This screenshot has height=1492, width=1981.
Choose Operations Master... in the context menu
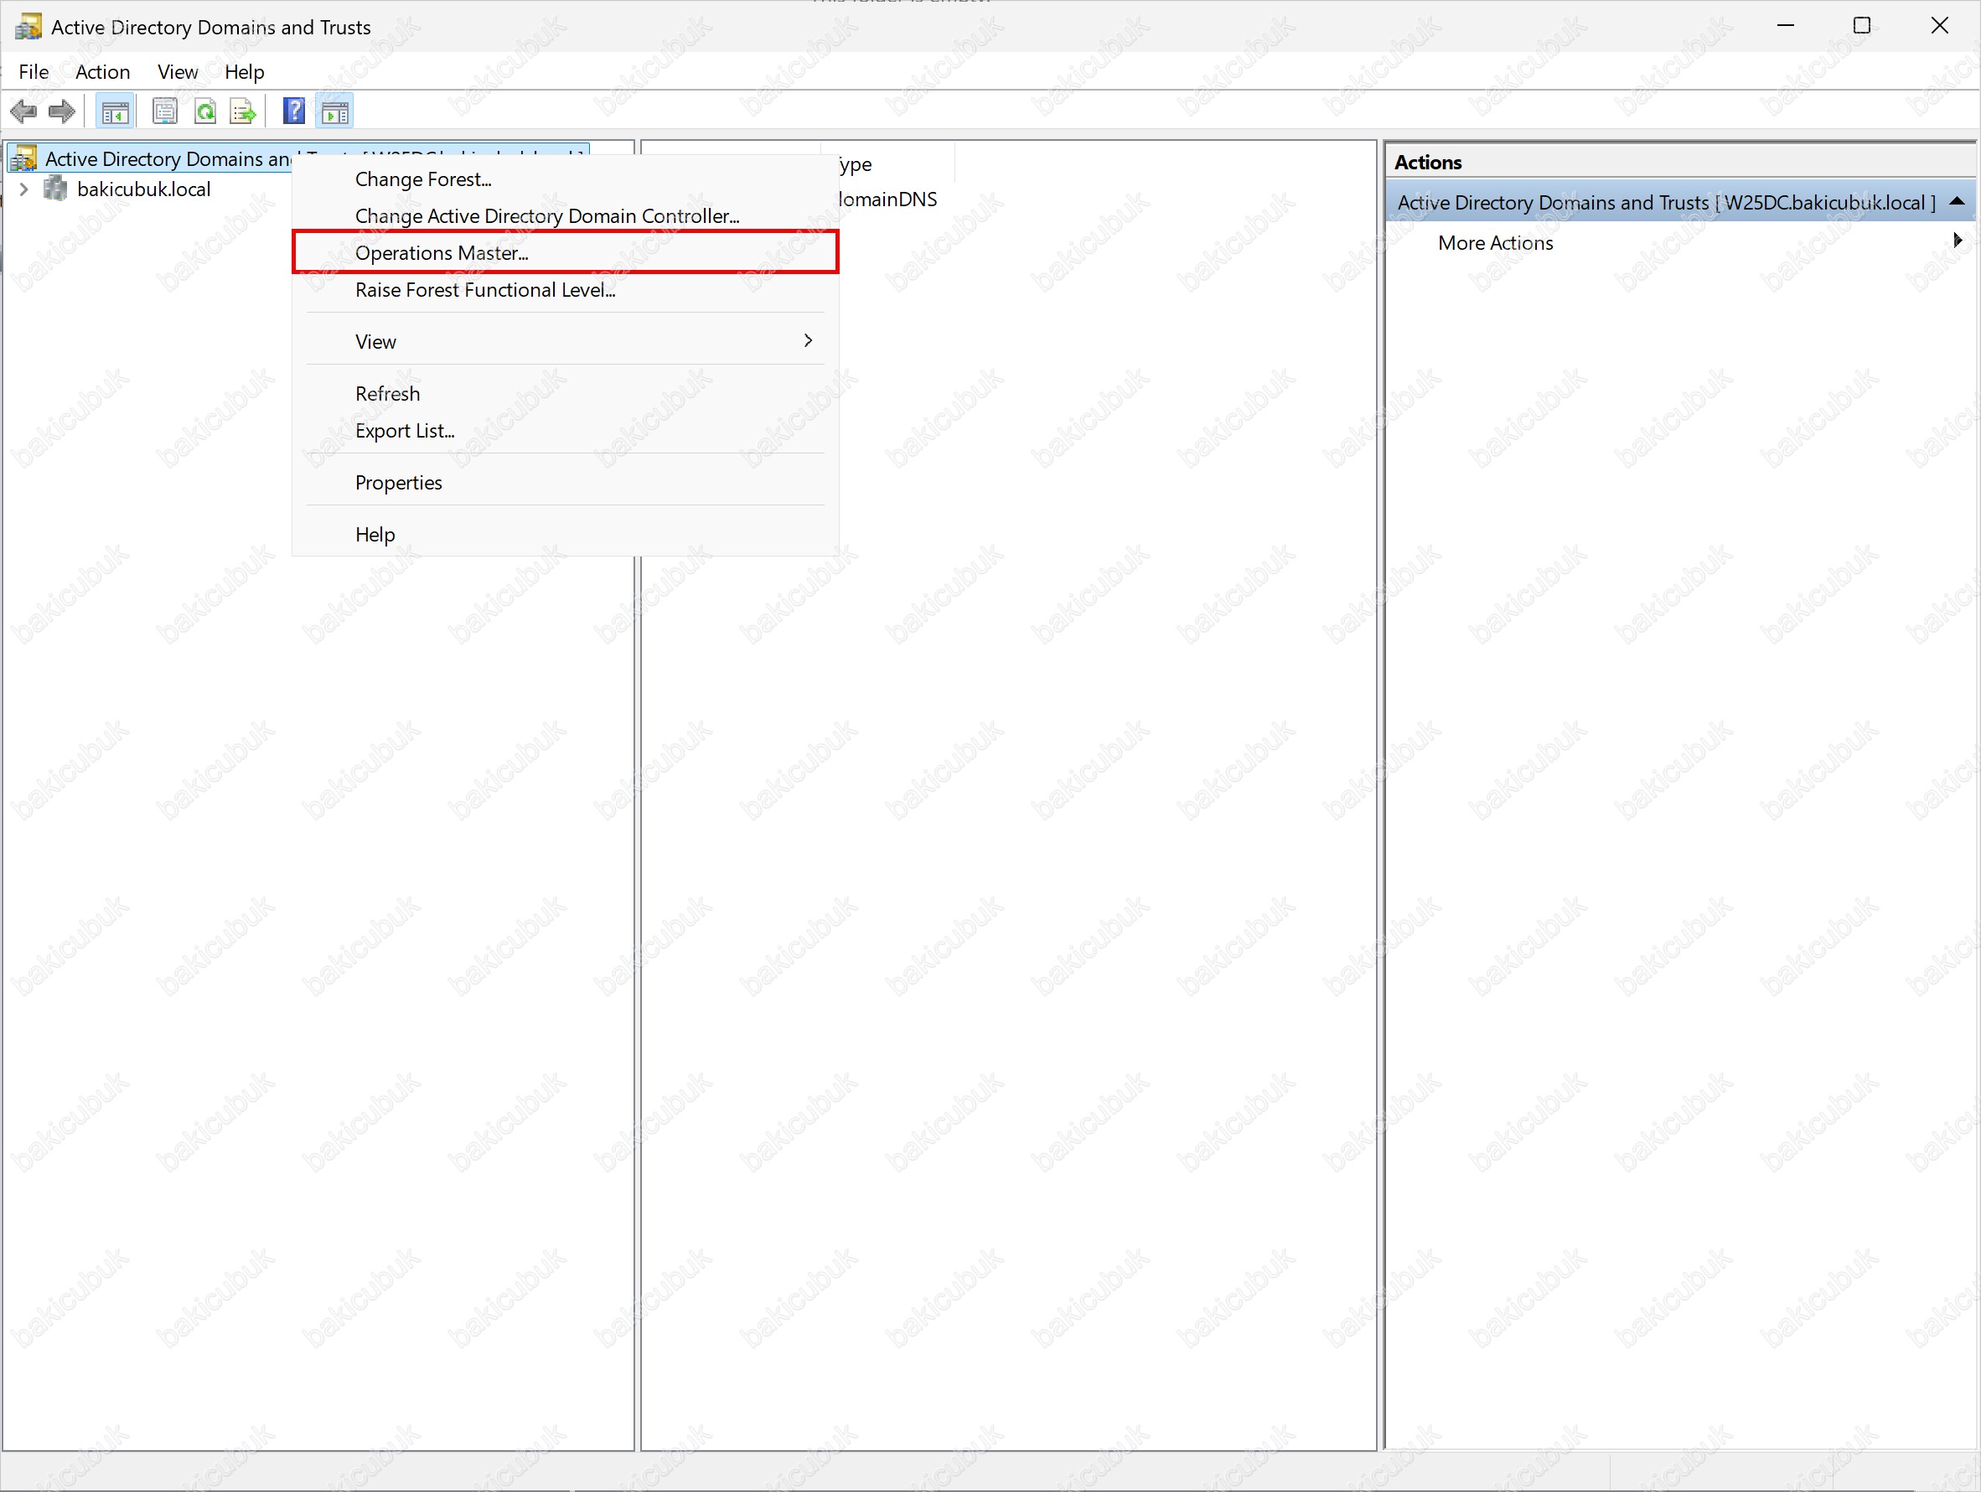(x=565, y=252)
